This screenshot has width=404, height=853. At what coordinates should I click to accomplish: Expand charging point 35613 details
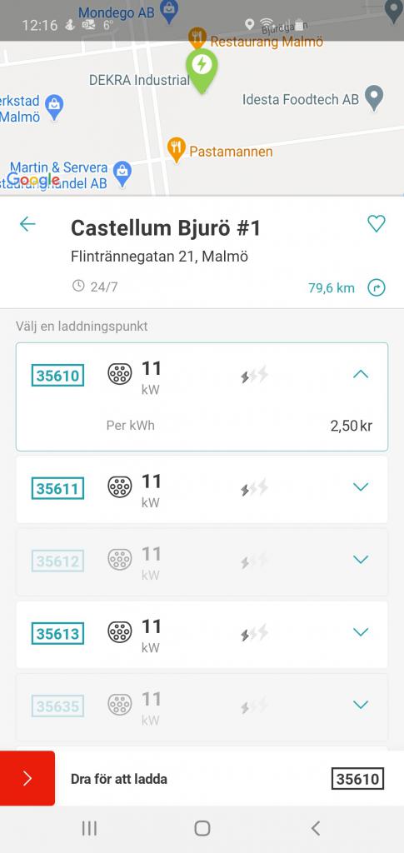pyautogui.click(x=361, y=631)
